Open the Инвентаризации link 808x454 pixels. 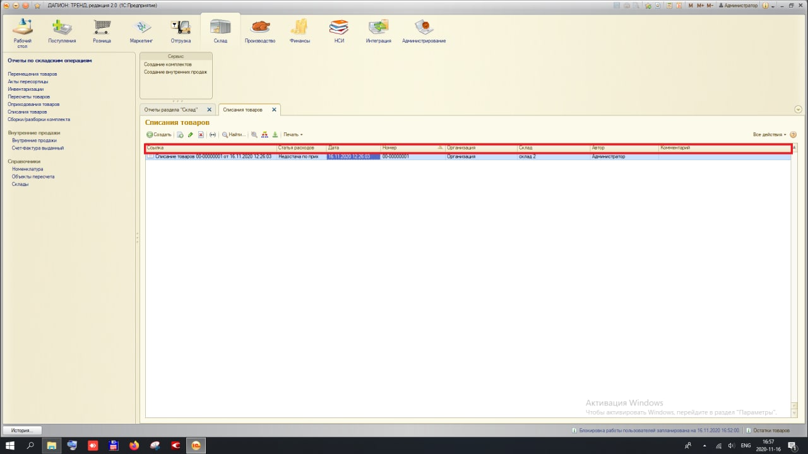pos(26,89)
